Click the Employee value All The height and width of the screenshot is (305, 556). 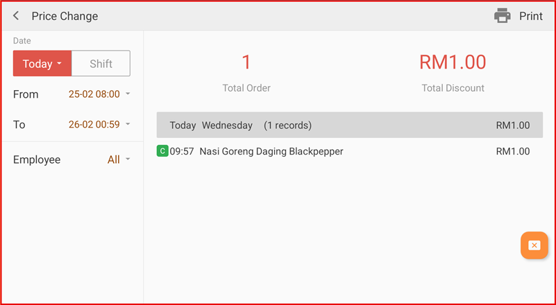point(113,159)
